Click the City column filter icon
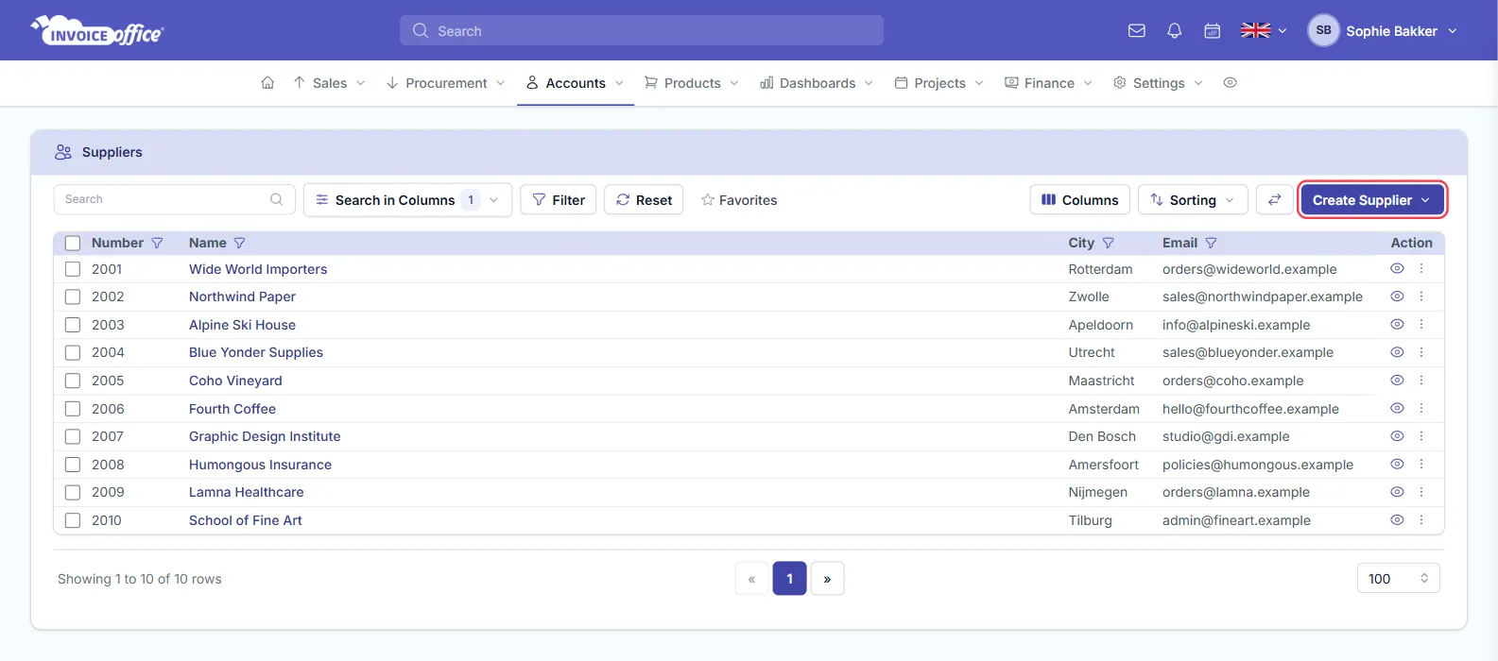 click(1108, 243)
